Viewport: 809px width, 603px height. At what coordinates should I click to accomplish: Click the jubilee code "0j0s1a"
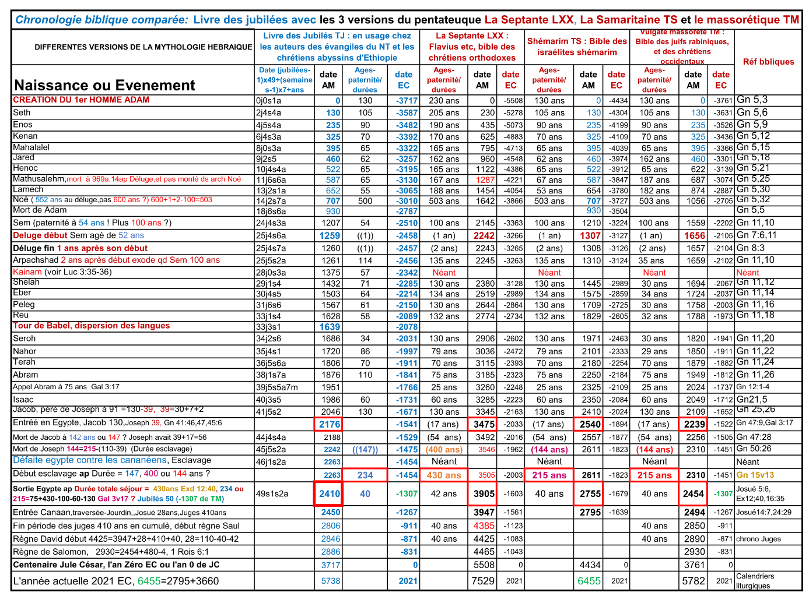click(x=268, y=100)
